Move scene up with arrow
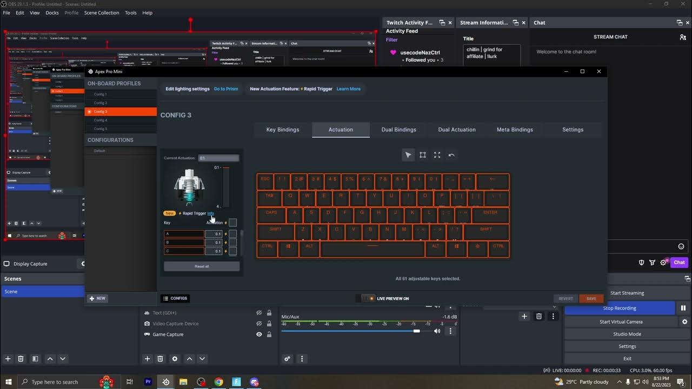This screenshot has width=692, height=389. tap(50, 359)
